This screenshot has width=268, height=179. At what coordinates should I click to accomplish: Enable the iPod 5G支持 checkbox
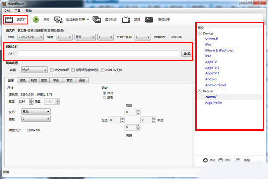point(102,70)
